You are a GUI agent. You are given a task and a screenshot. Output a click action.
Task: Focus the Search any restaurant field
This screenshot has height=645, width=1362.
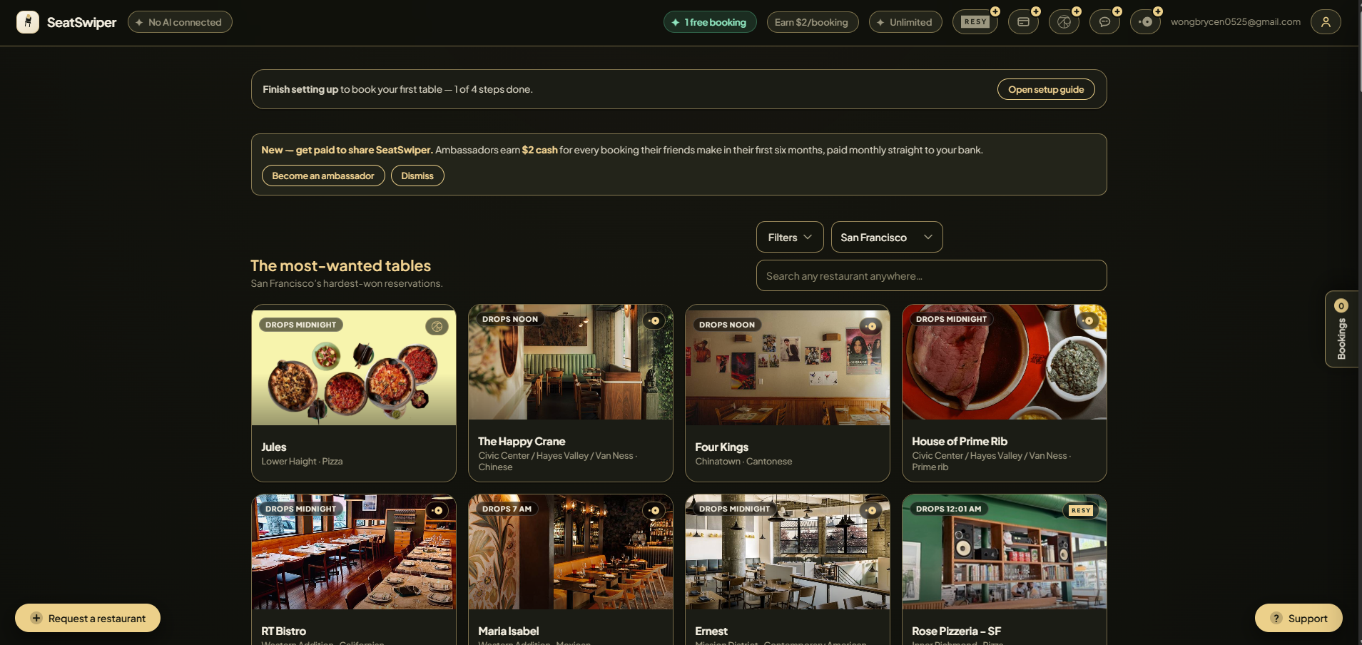pyautogui.click(x=932, y=275)
